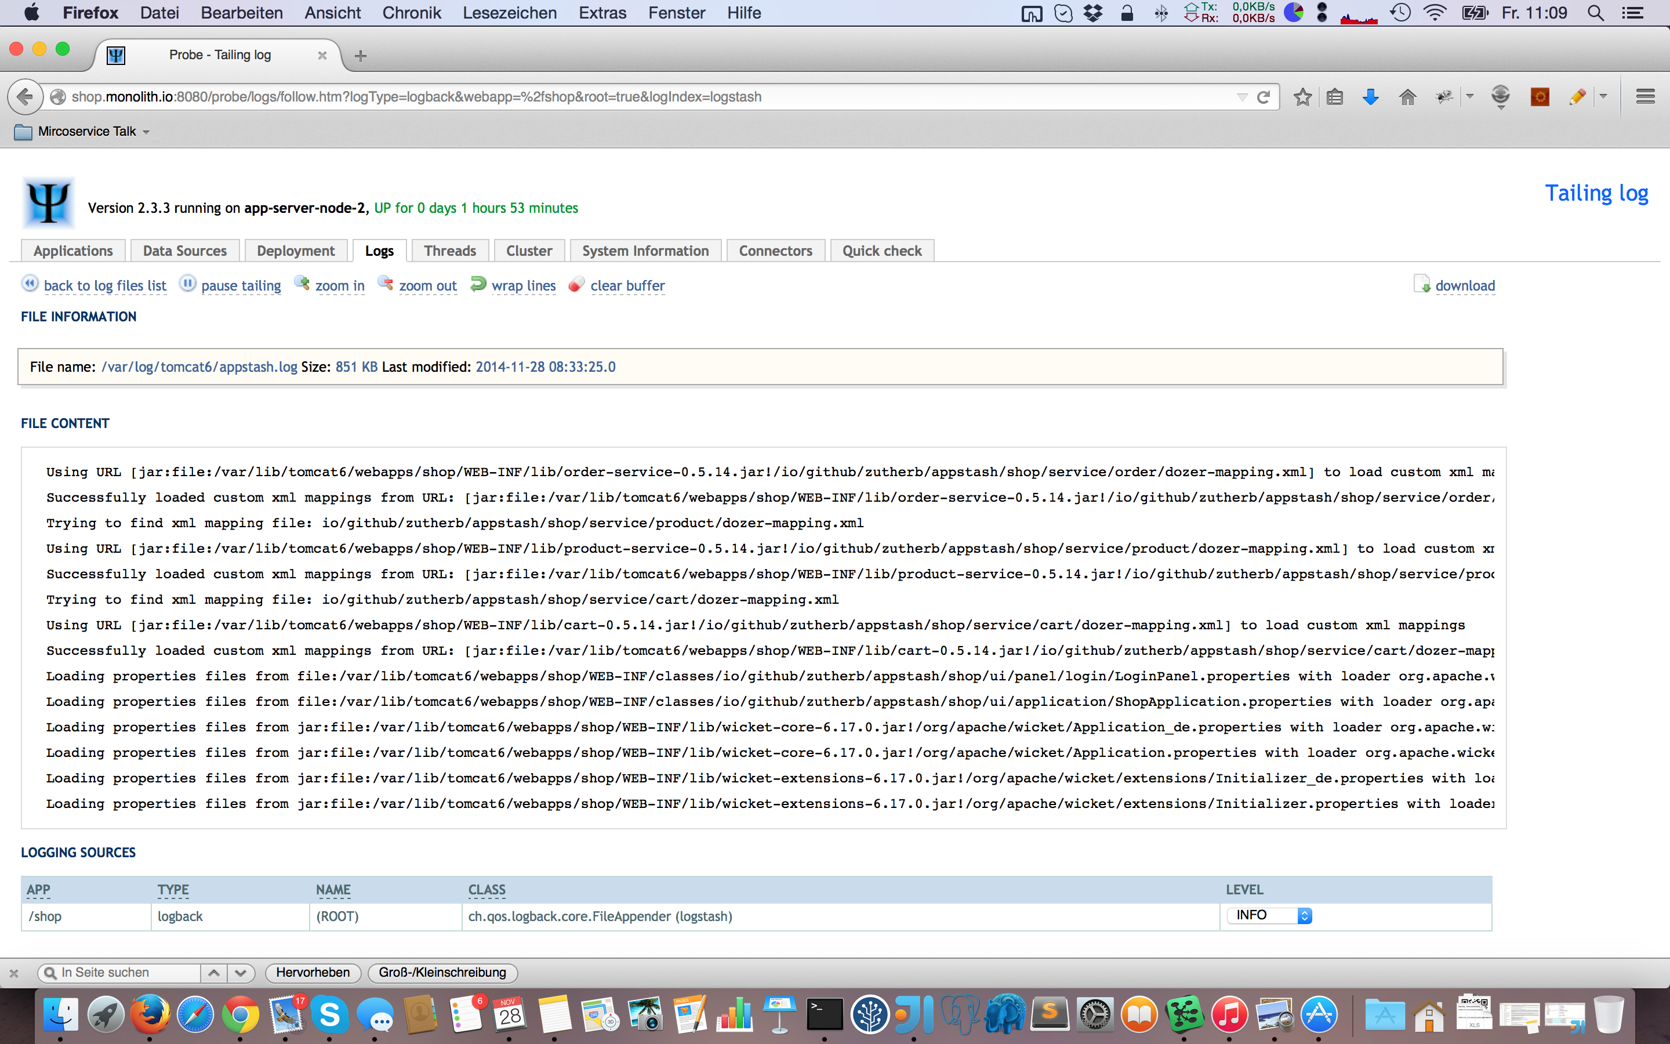
Task: Click the download file icon
Action: (x=1422, y=284)
